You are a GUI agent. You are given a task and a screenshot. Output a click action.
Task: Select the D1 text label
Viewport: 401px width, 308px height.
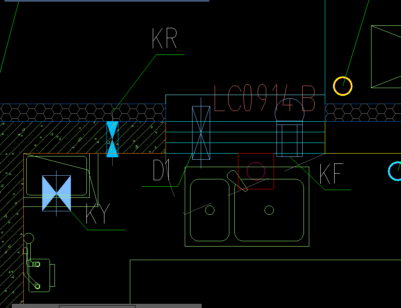pos(161,170)
